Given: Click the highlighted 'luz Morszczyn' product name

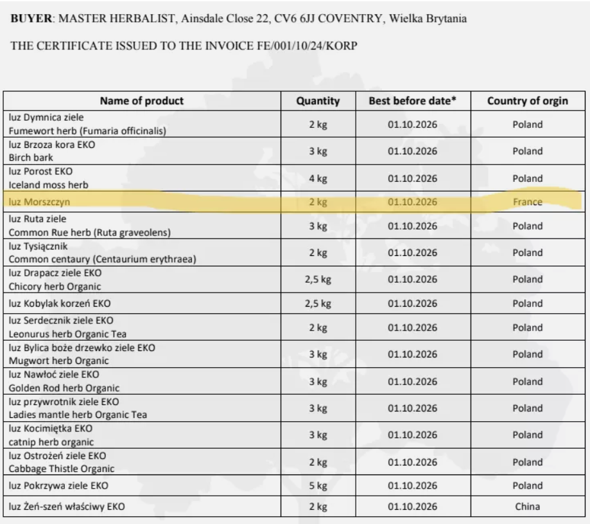Looking at the screenshot, I should click(39, 202).
